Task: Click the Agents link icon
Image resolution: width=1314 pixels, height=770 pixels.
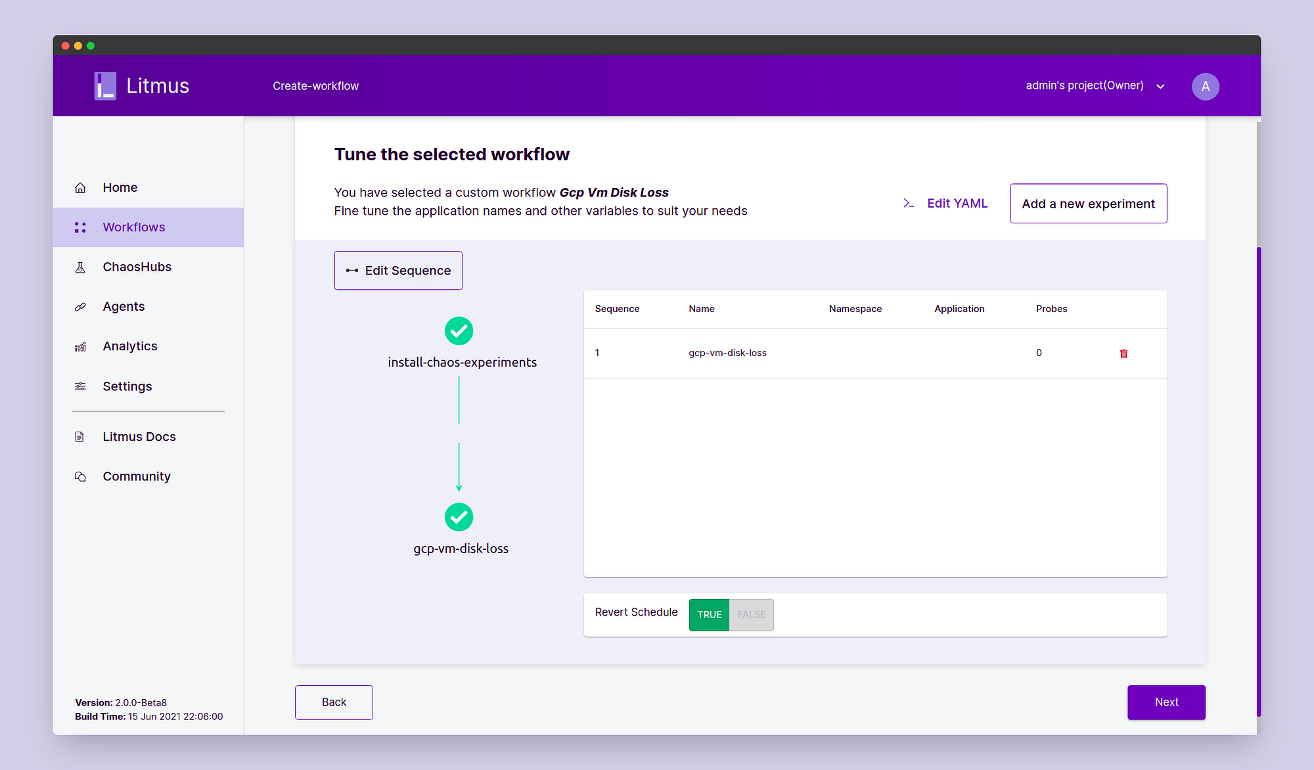Action: click(80, 307)
